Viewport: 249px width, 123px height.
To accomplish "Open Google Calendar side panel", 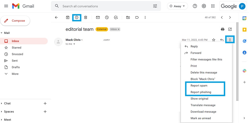I will [244, 18].
